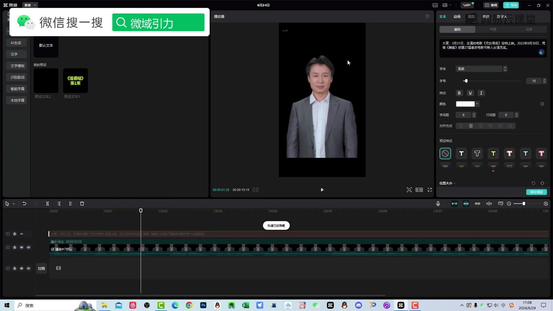Add a color keyframe diamond
The image size is (553, 311).
(x=542, y=104)
